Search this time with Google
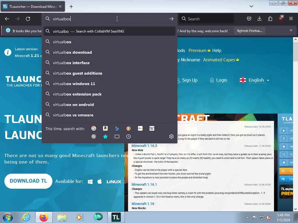 pyautogui.click(x=94, y=128)
